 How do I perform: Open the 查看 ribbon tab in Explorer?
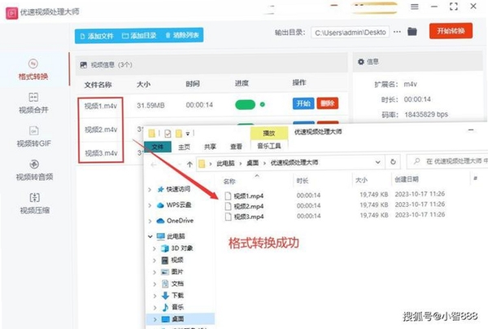236,147
